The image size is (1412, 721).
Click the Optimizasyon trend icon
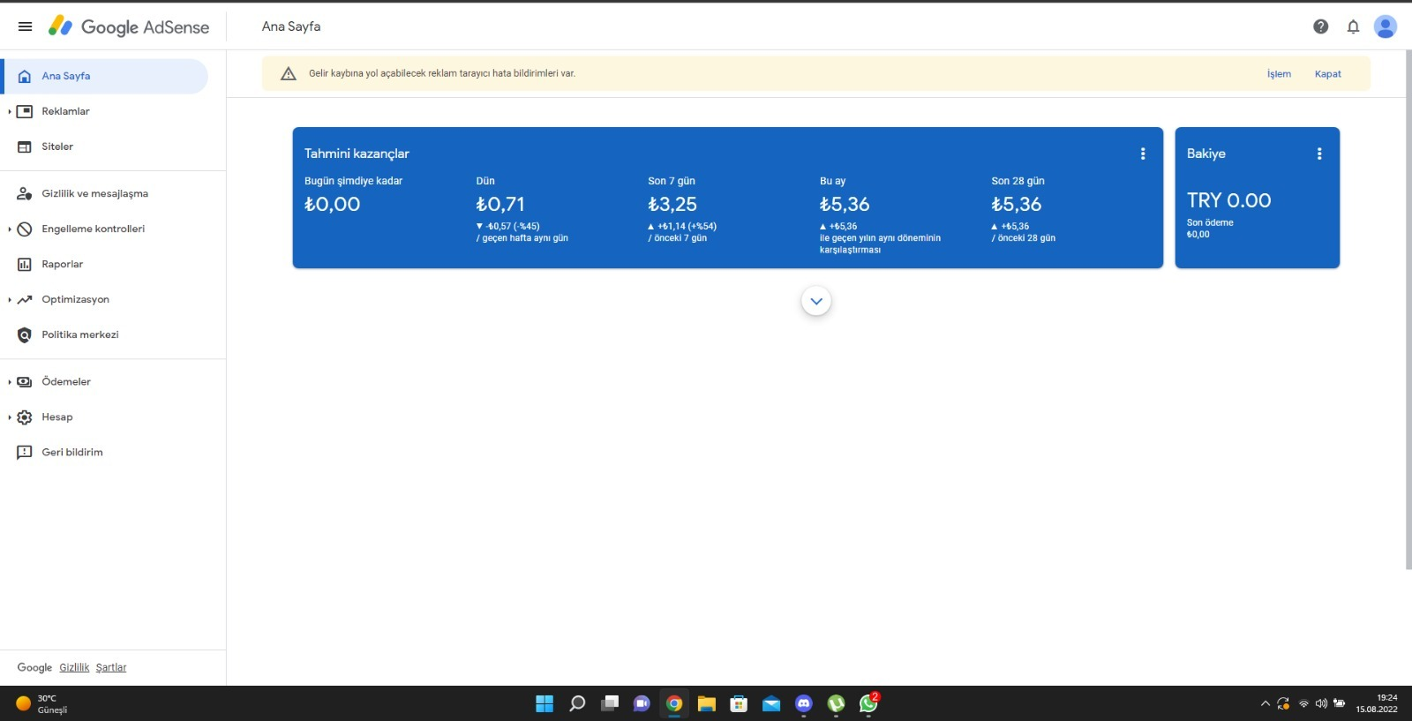pyautogui.click(x=25, y=299)
